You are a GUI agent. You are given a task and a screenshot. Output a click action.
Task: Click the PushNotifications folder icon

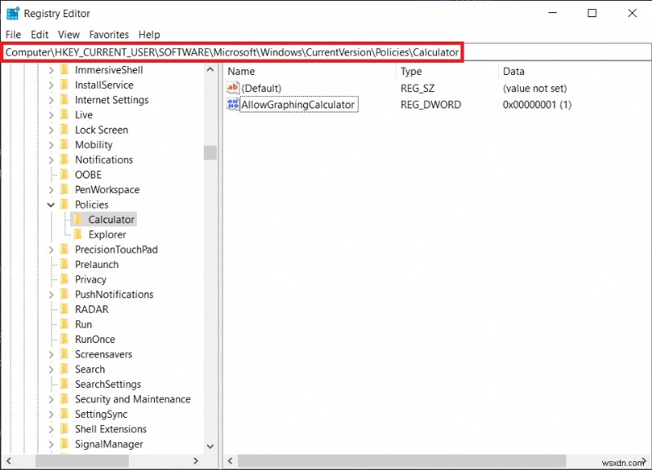[64, 294]
